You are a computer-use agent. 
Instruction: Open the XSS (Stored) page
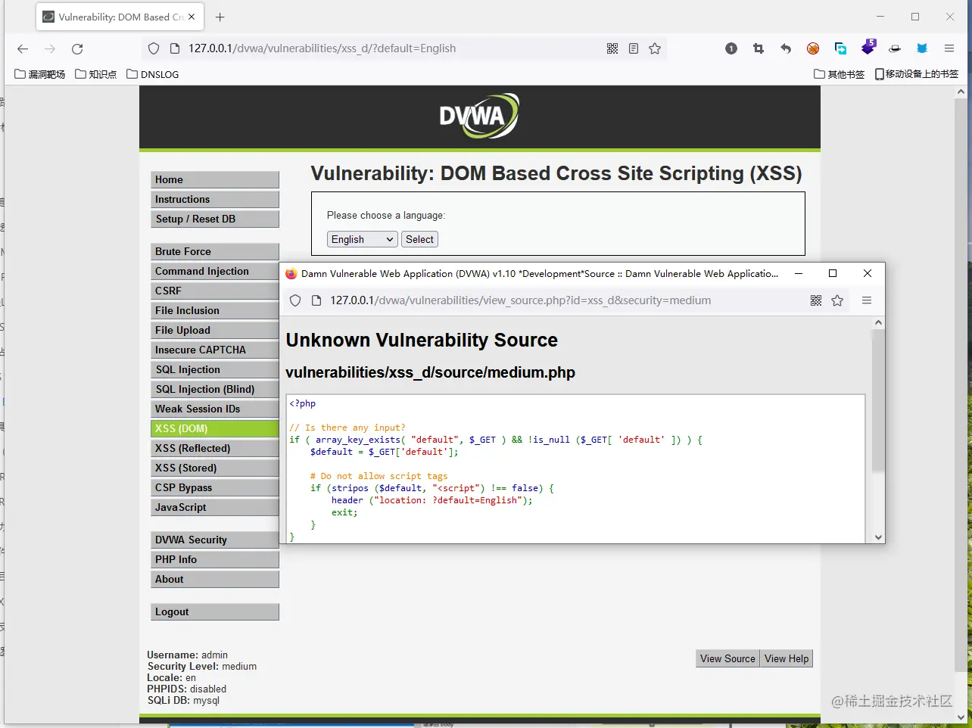(215, 468)
